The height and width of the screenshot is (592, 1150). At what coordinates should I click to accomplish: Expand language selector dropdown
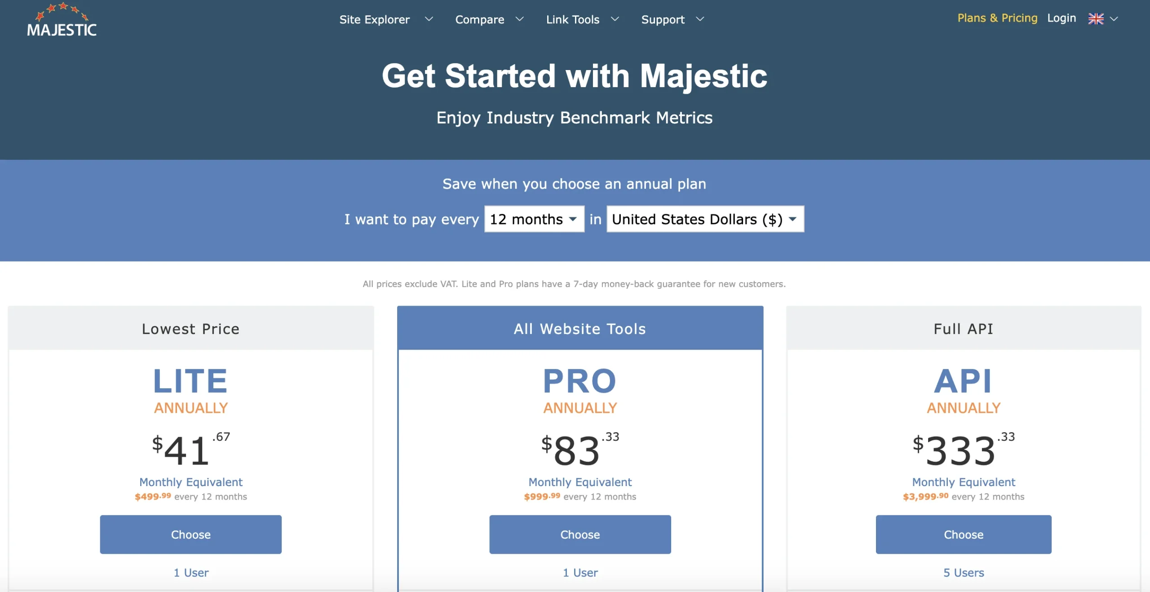(x=1103, y=18)
